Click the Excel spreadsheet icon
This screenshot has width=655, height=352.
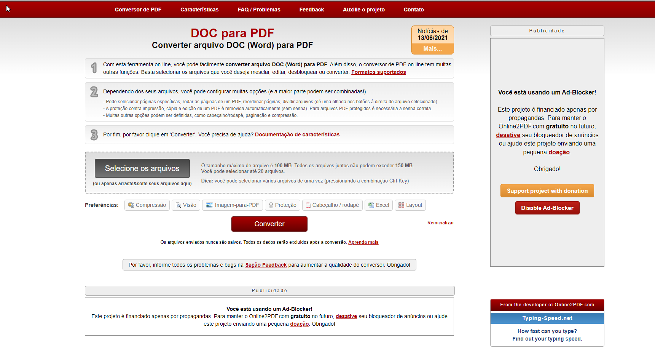coord(371,205)
